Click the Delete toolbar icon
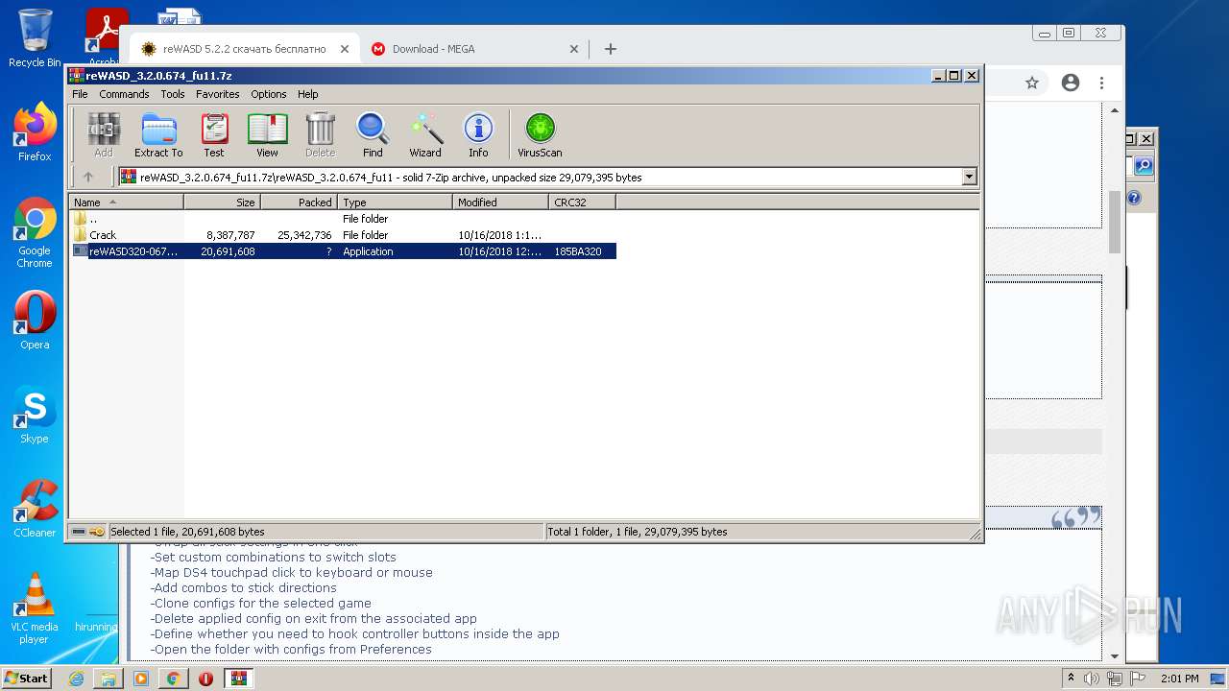Viewport: 1229px width, 691px height. pyautogui.click(x=320, y=134)
